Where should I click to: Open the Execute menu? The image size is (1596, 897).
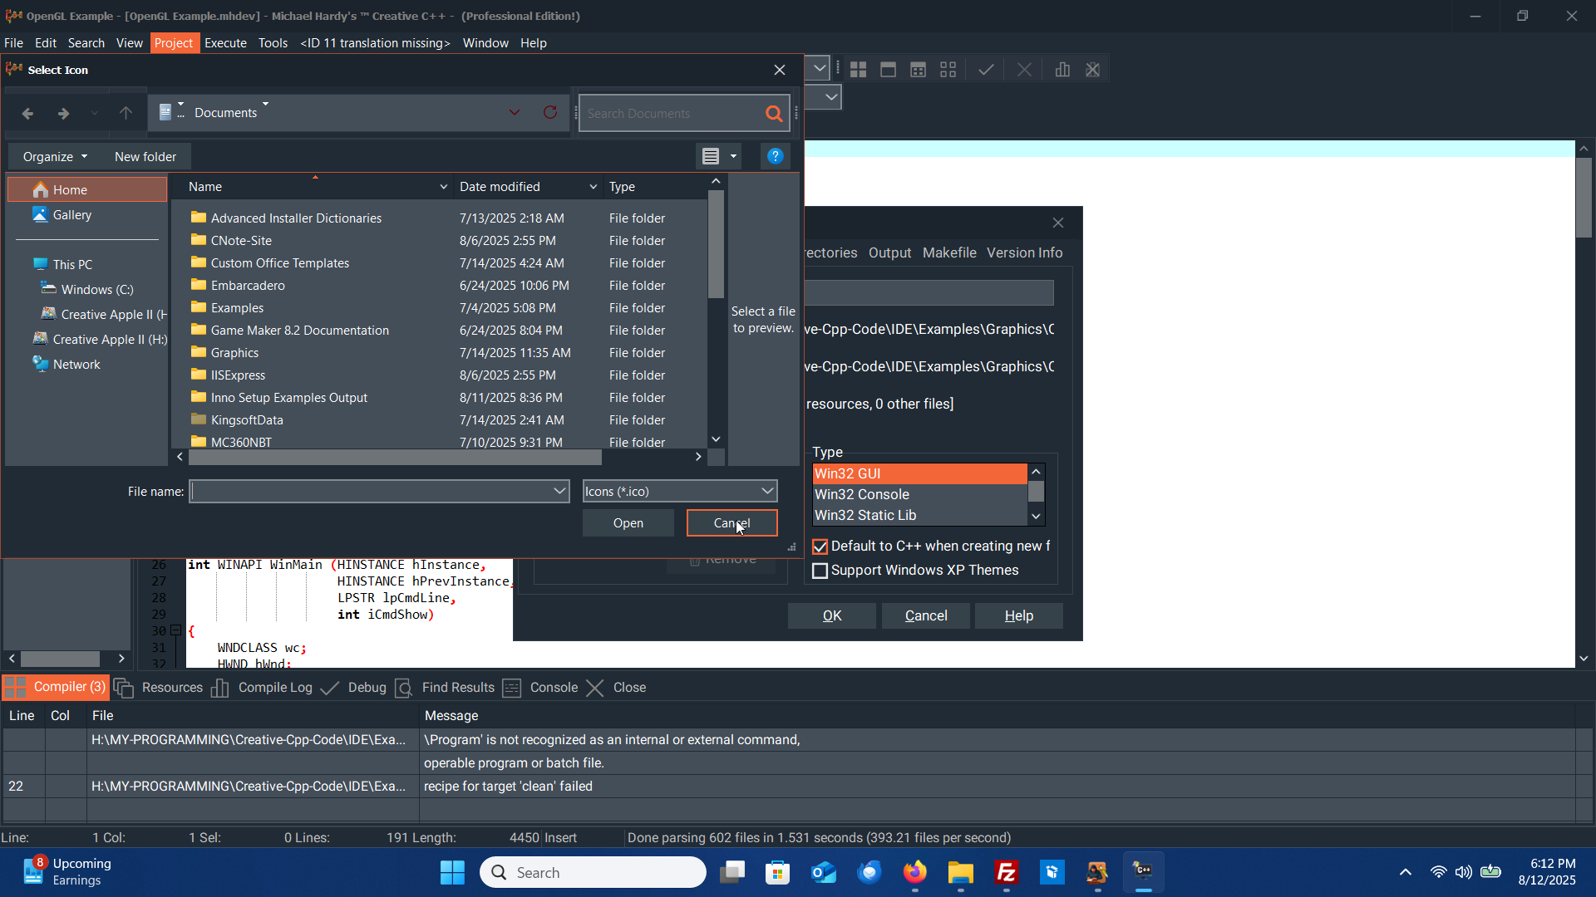(x=225, y=43)
